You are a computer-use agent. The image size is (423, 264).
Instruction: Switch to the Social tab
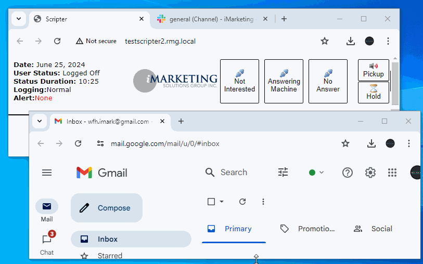pos(374,229)
